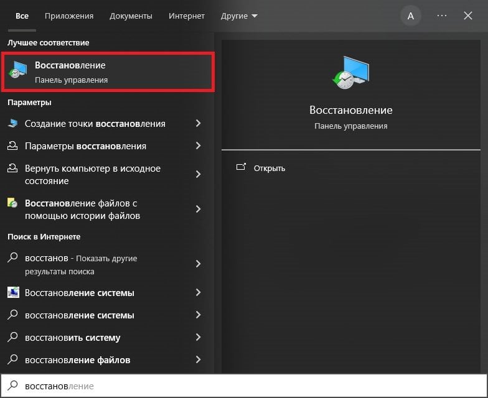Click search icon beside восстановить систему
Screen dimensions: 488x398
(12, 337)
